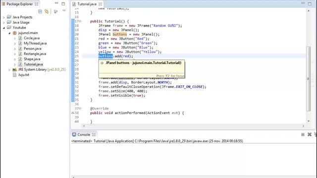Collapse the jujunol.main package
317x178 pixels.
9,33
